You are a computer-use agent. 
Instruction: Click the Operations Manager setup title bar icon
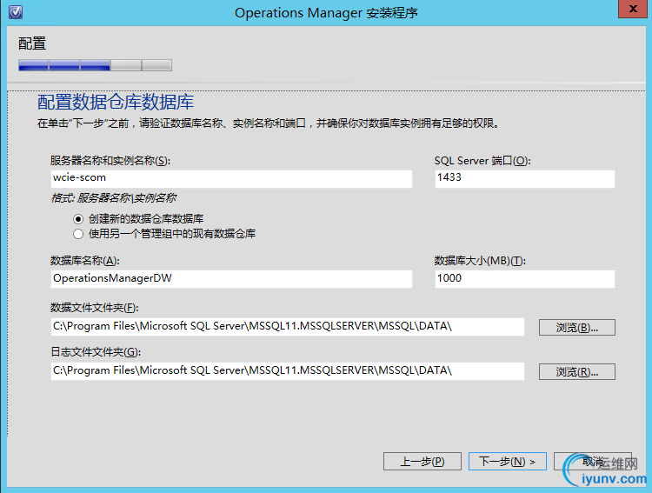coord(16,12)
